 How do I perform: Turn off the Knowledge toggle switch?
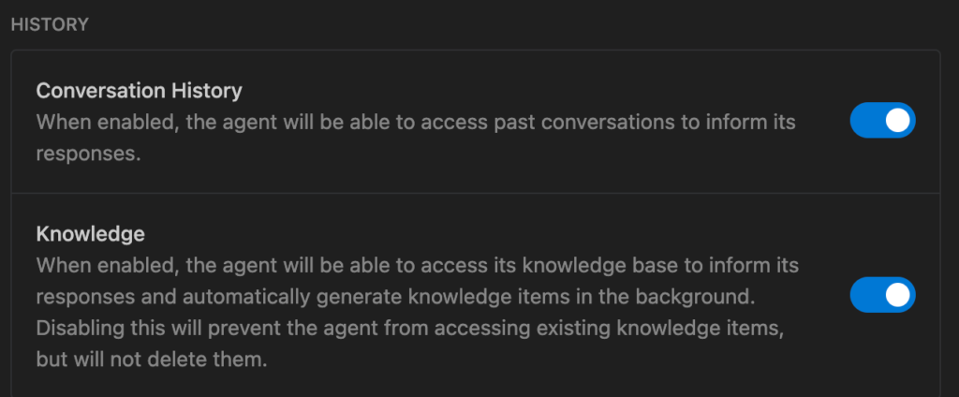click(x=881, y=295)
